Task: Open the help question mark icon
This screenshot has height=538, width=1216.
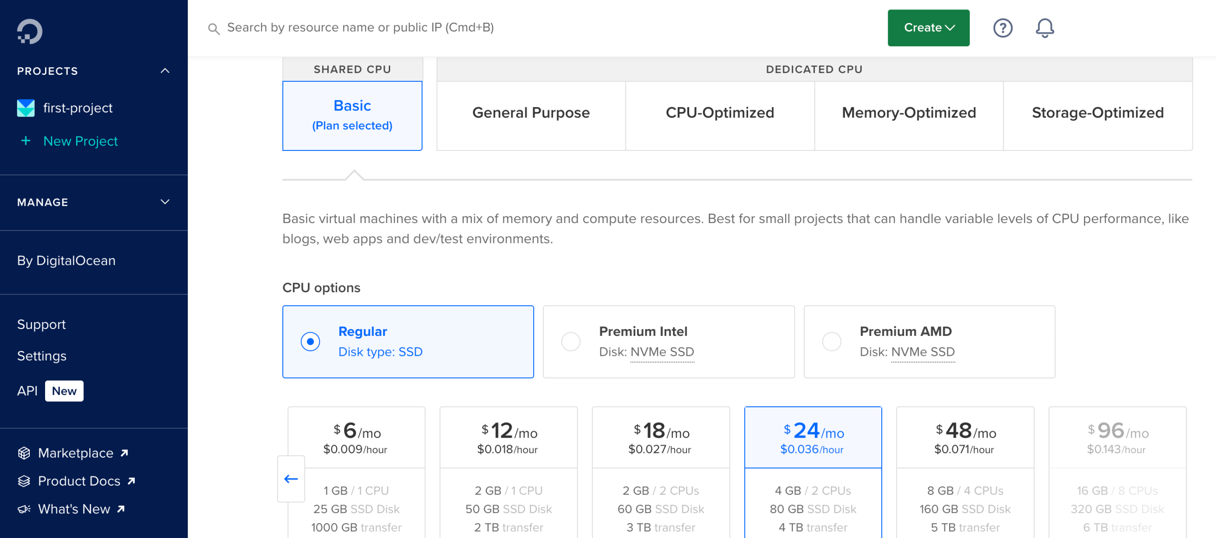Action: tap(1003, 28)
